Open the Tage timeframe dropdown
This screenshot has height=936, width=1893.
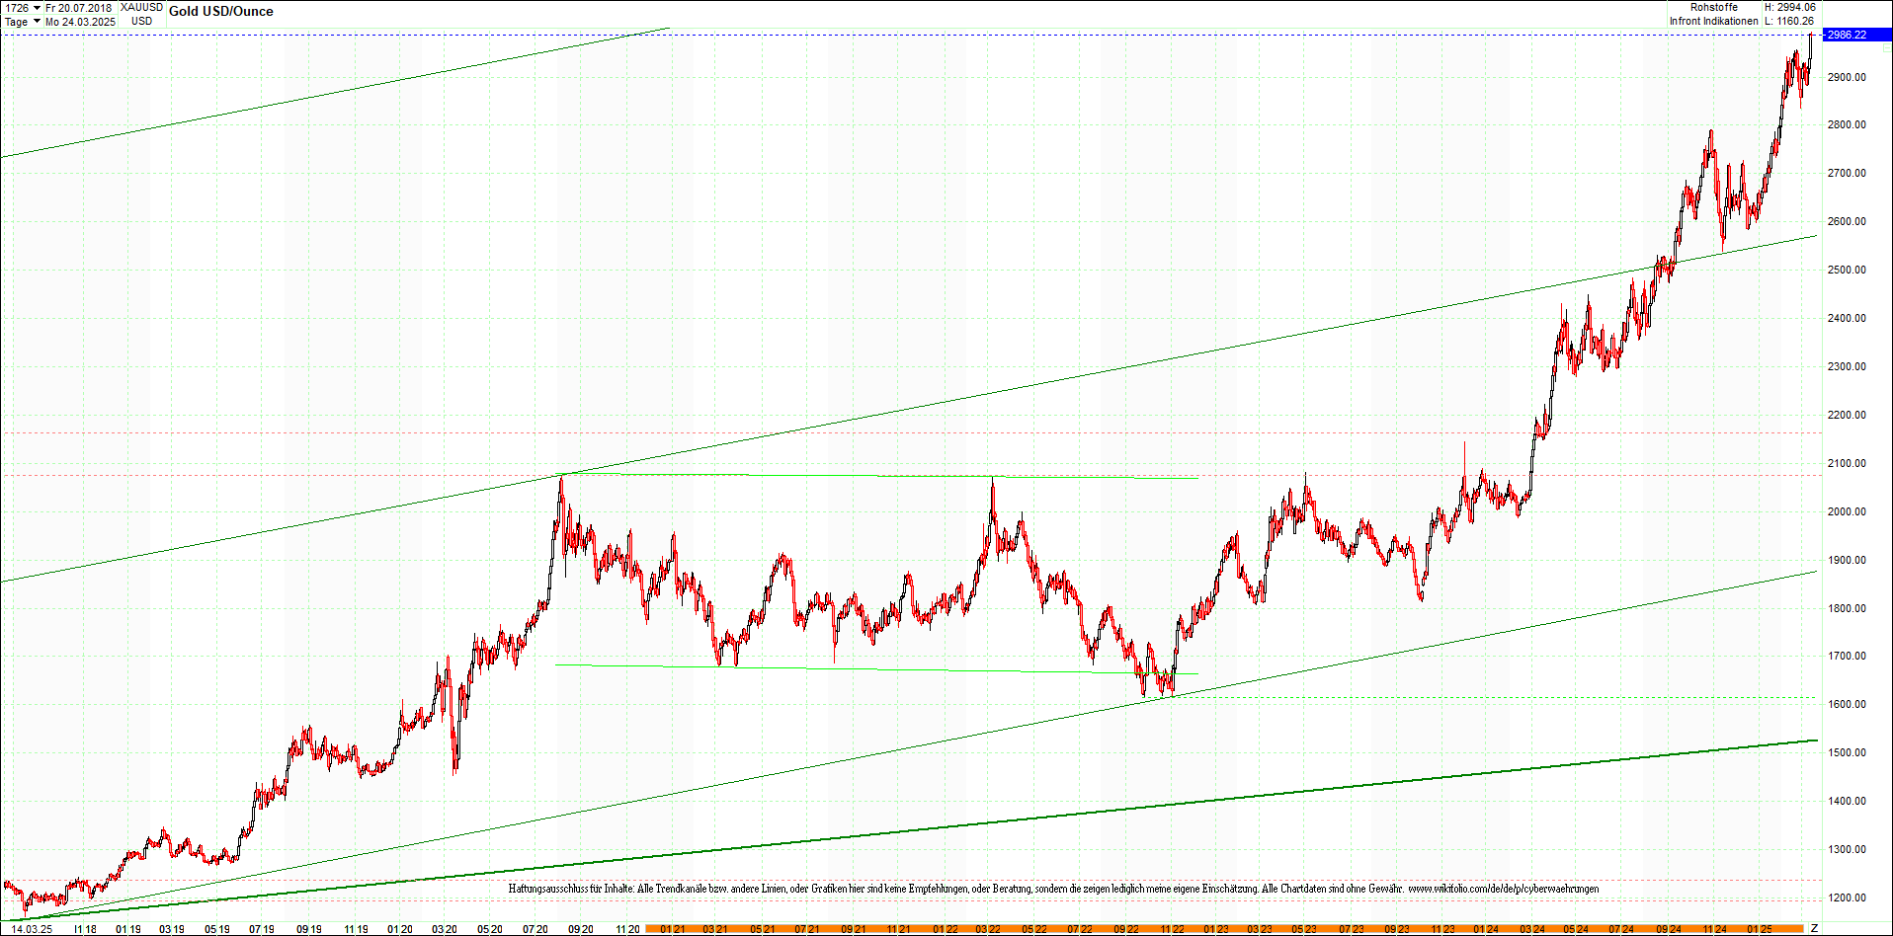tap(16, 22)
